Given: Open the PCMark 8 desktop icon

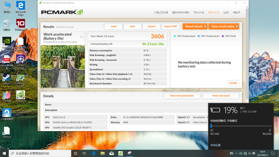Looking at the screenshot, I should 20,96.
